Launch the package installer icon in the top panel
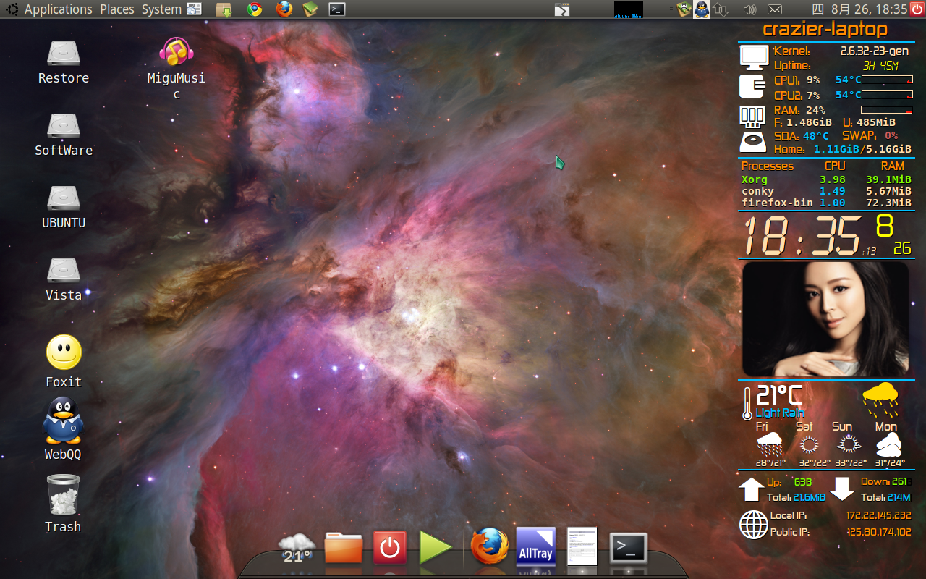 pos(224,9)
